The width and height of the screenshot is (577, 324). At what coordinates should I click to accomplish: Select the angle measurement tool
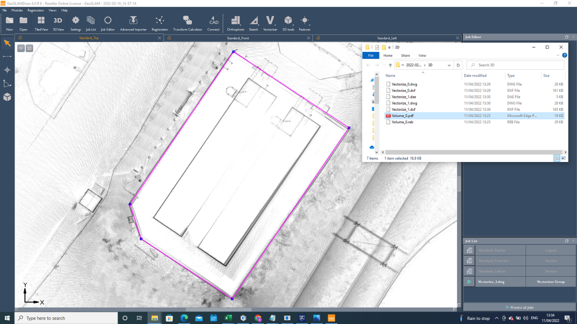click(x=7, y=84)
